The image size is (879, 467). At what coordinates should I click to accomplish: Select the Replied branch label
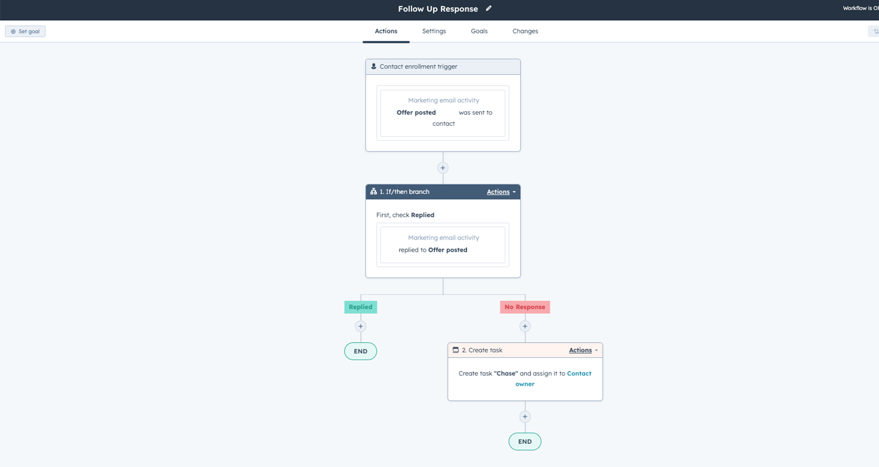tap(360, 307)
